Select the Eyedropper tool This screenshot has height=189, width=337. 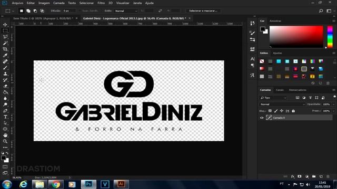tap(5, 55)
